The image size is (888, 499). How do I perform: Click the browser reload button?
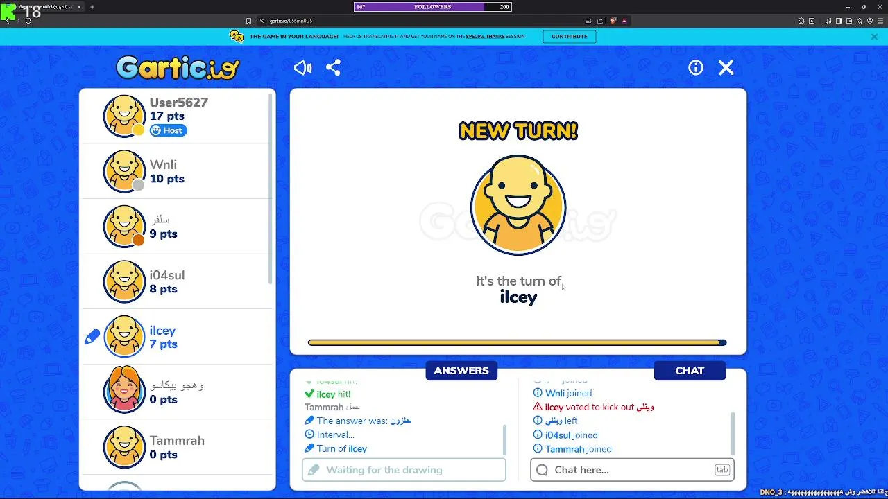point(28,21)
